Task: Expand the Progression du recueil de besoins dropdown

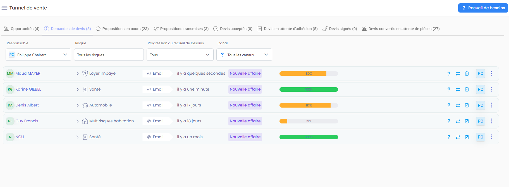Action: click(180, 55)
